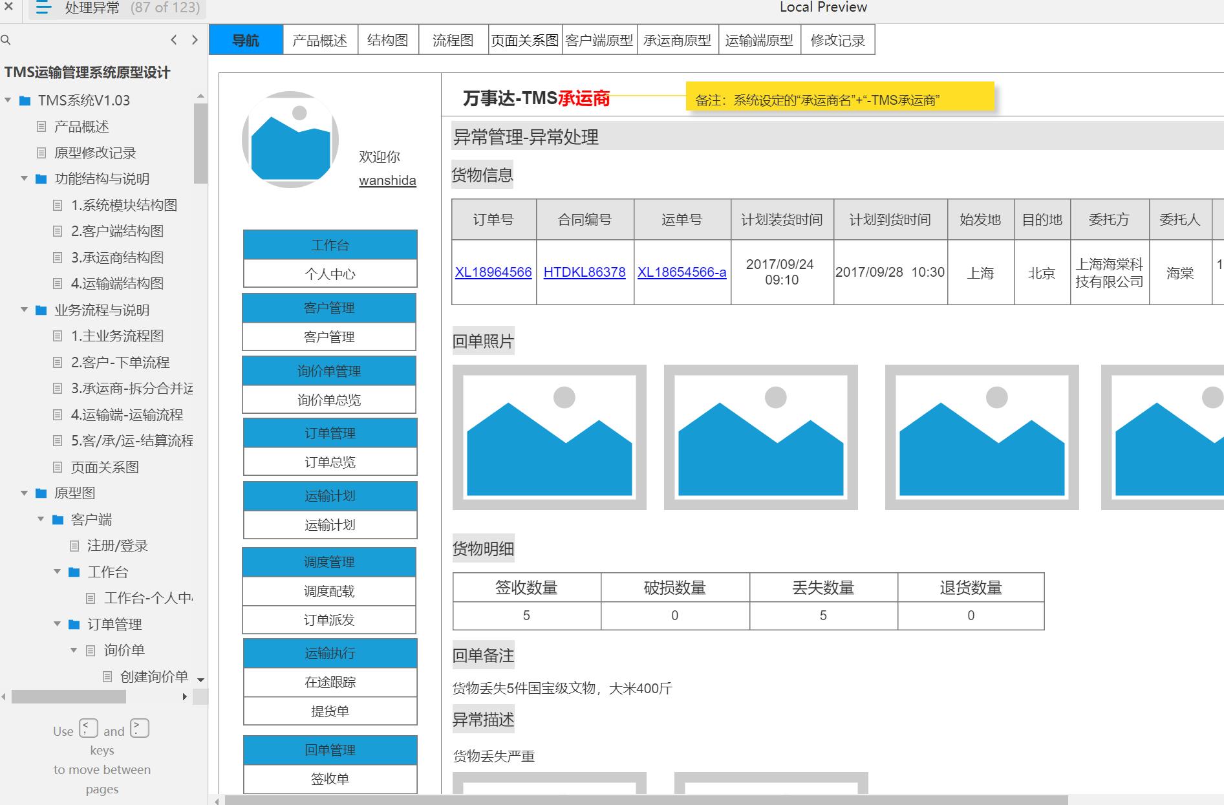Switch to the 页面关系图 tab
The height and width of the screenshot is (805, 1224).
click(x=525, y=40)
